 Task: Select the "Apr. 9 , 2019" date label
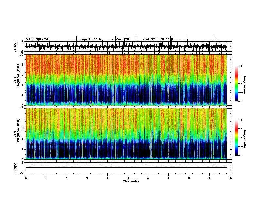(x=91, y=39)
